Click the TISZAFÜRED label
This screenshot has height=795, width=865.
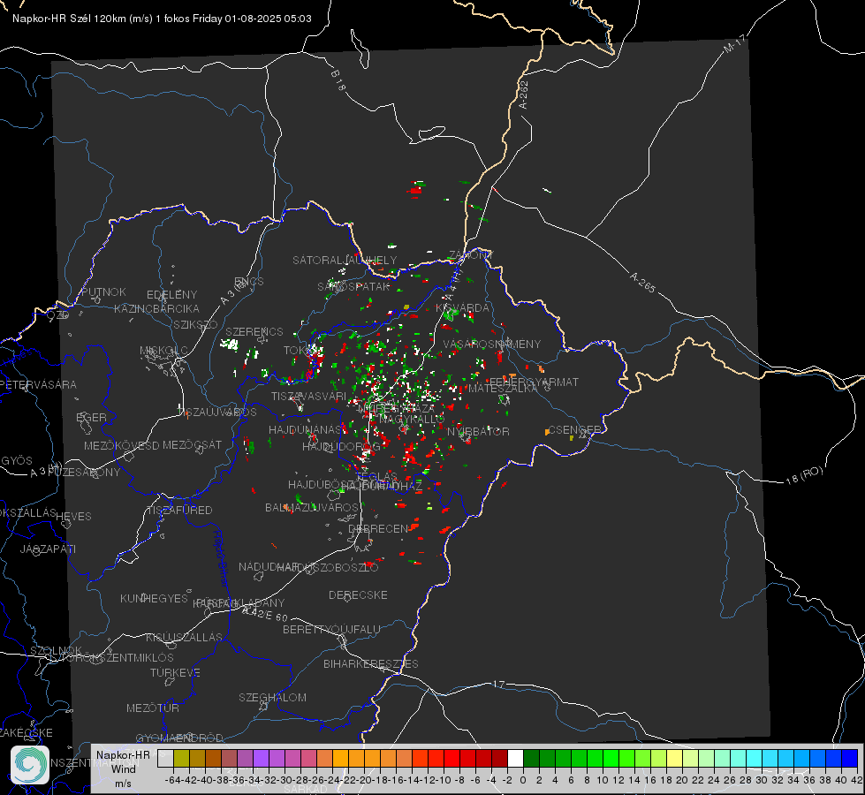(x=179, y=510)
